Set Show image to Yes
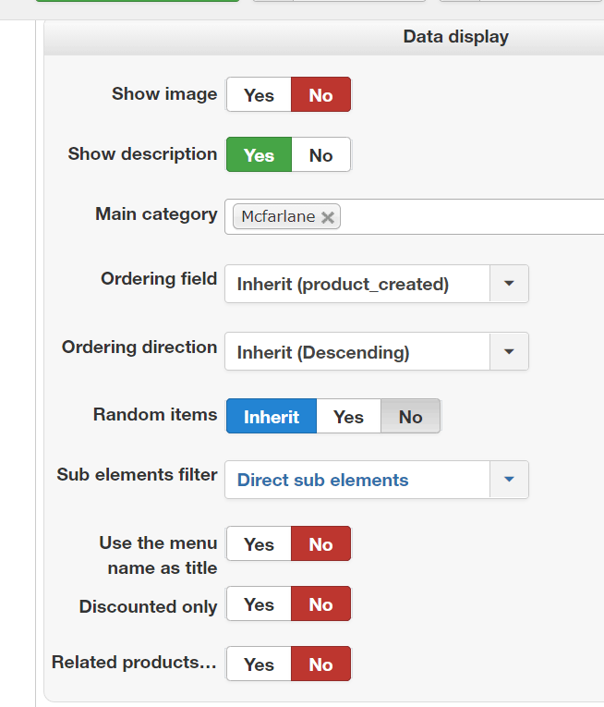Screen dimensions: 604x707 click(259, 95)
